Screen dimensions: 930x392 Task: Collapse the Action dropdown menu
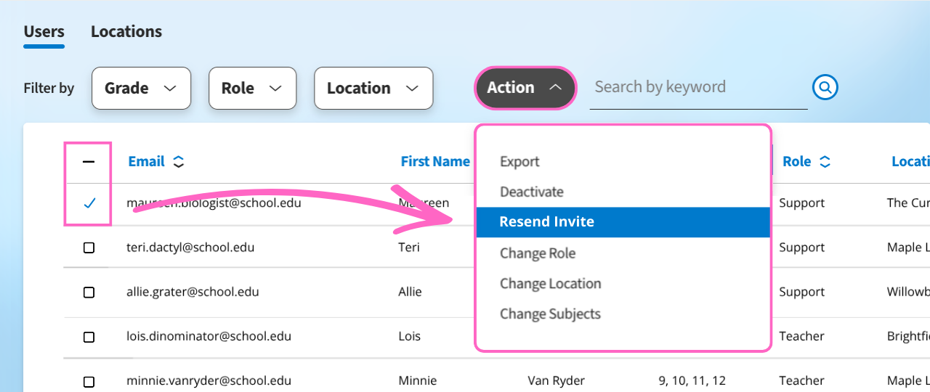[x=525, y=88]
